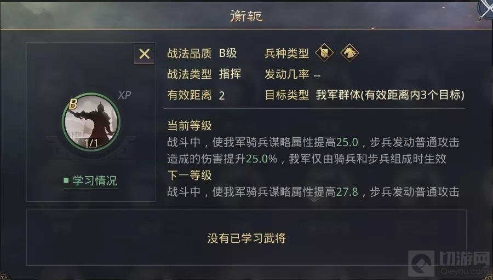Click the green square beside 学习情况
The width and height of the screenshot is (493, 280).
tap(66, 180)
